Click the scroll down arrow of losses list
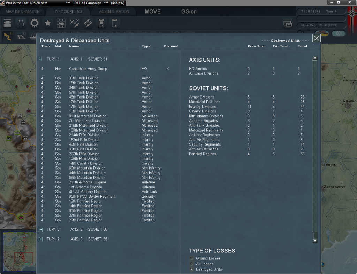Image resolution: width=357 pixels, height=274 pixels. tap(315, 241)
